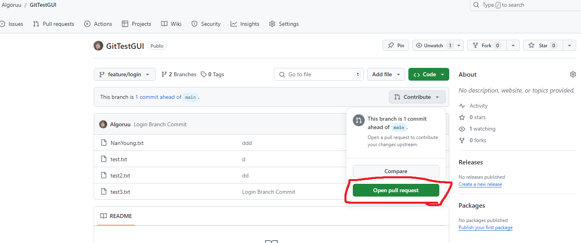Click the Login Branch Commit message for test3.txt
Screen dimensions: 581x243
coord(269,192)
